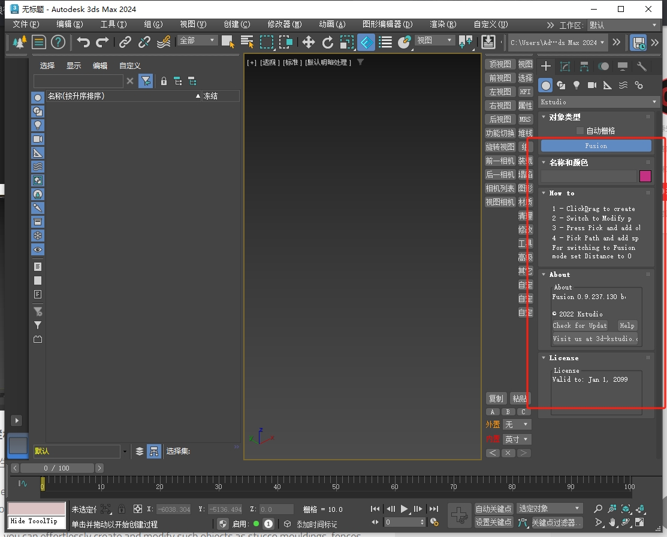The height and width of the screenshot is (537, 667).
Task: Click the Undo arrow icon
Action: [84, 42]
